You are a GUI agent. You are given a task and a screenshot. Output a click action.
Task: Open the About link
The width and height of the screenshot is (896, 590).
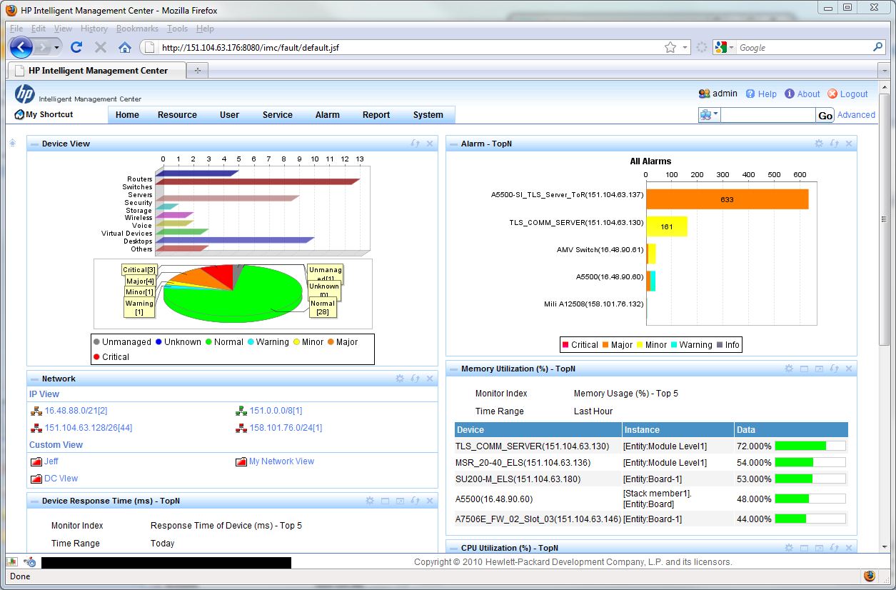[802, 94]
